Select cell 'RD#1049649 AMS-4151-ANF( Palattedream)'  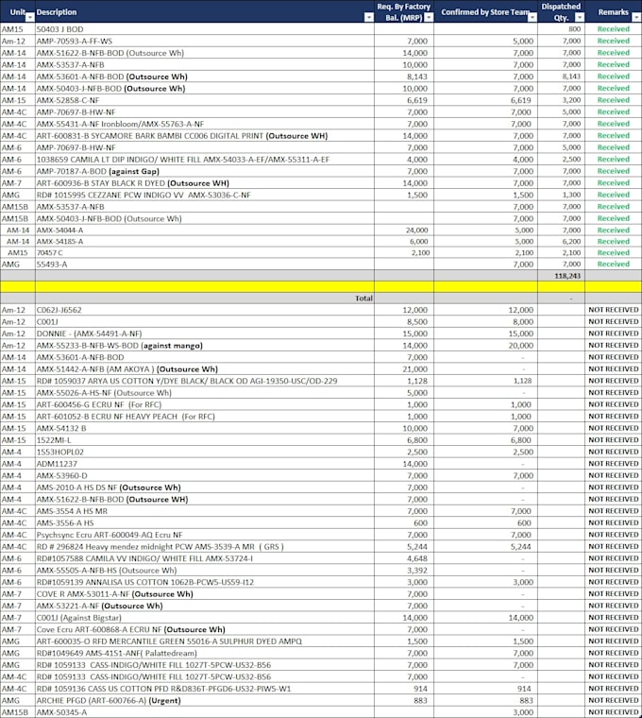(205, 653)
